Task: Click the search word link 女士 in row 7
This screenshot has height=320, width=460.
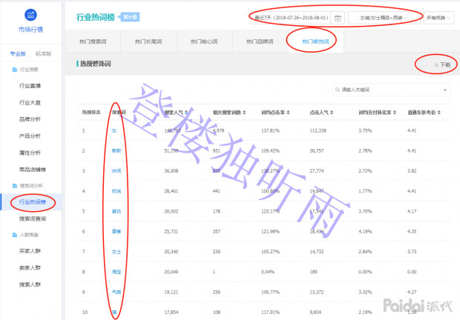Action: [x=116, y=252]
